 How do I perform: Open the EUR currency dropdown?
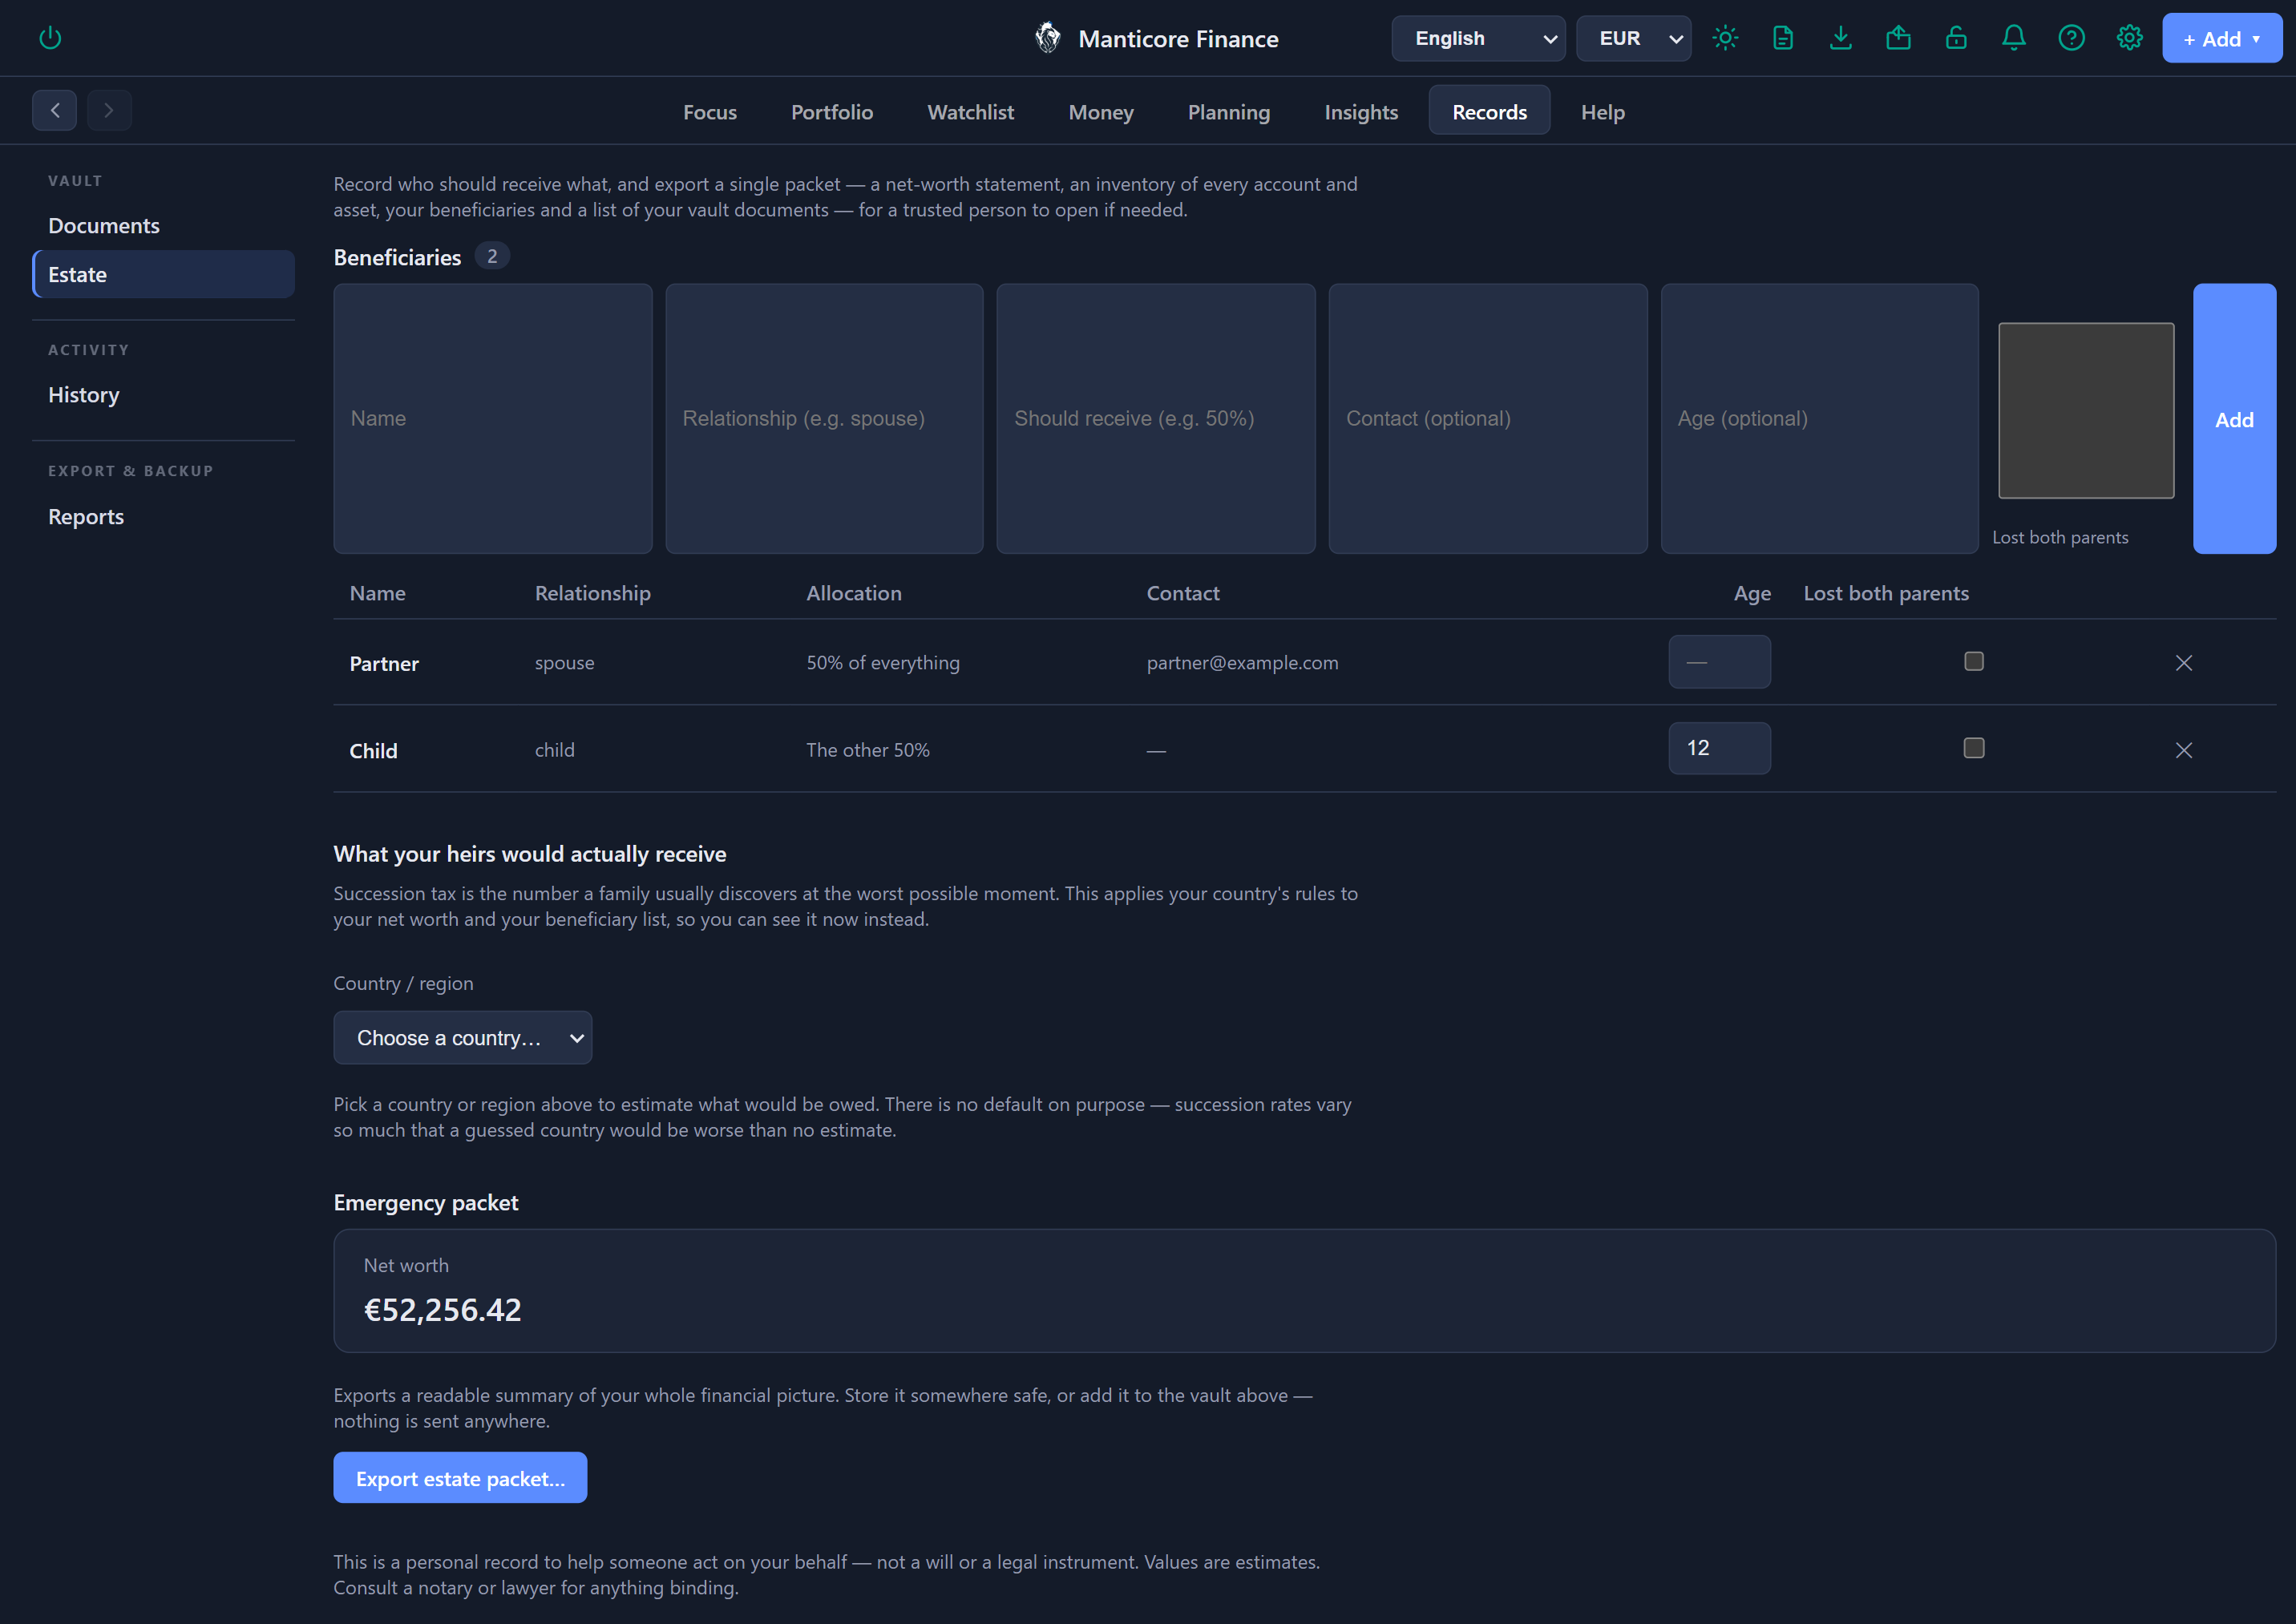click(1634, 38)
